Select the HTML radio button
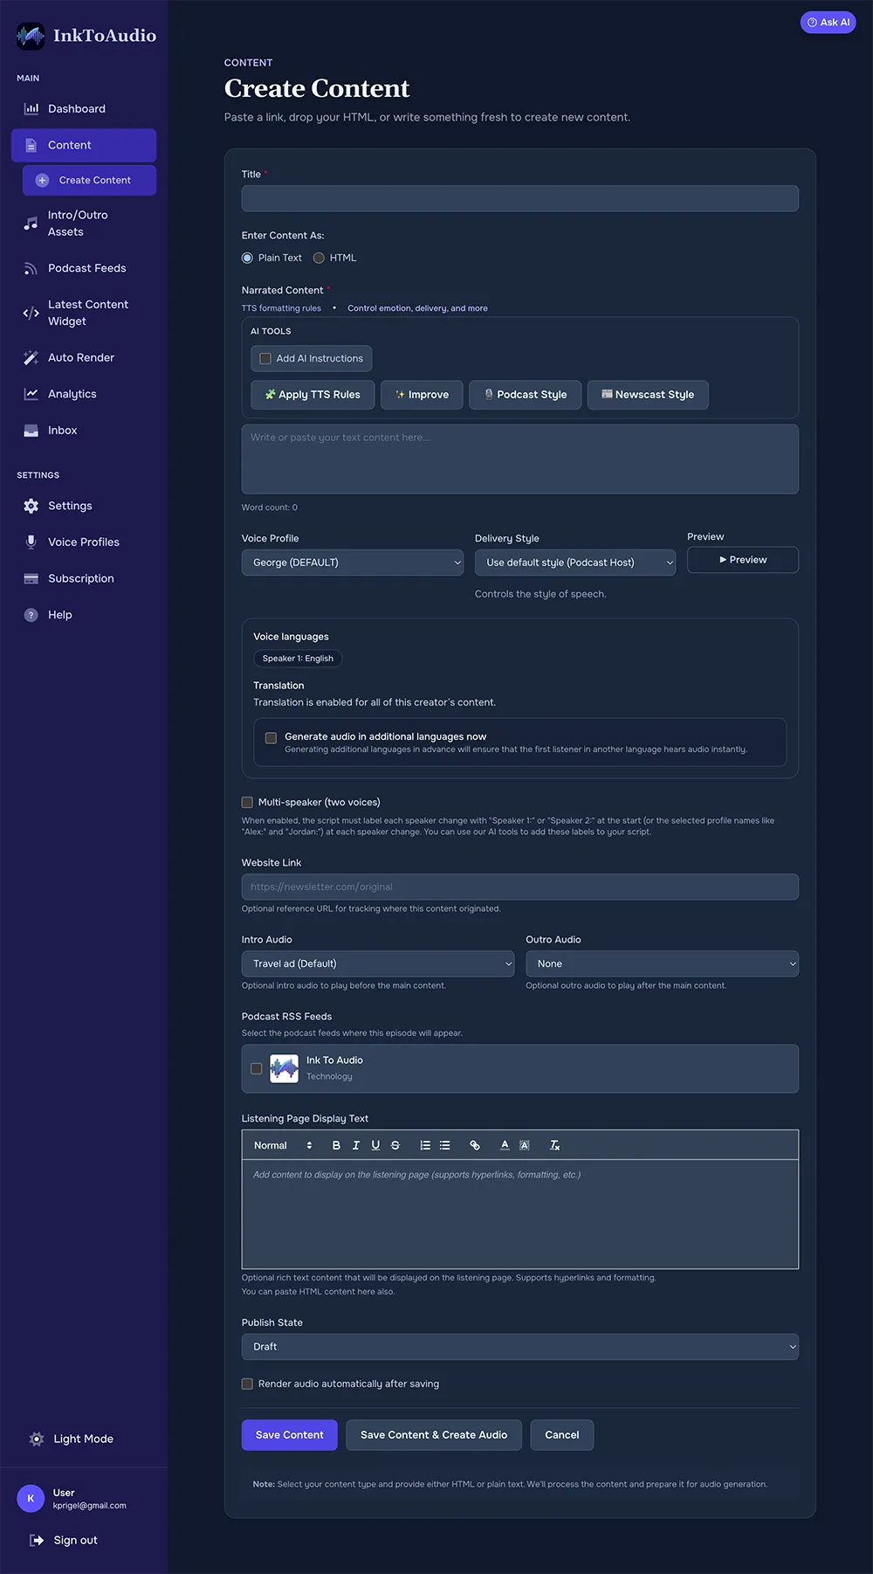The image size is (873, 1574). pyautogui.click(x=319, y=258)
